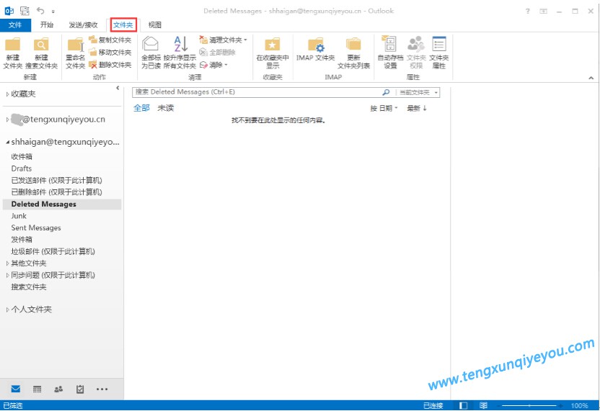Viewport: 600px width, 411px height.
Task: Switch to Mail view icon
Action: tap(16, 389)
